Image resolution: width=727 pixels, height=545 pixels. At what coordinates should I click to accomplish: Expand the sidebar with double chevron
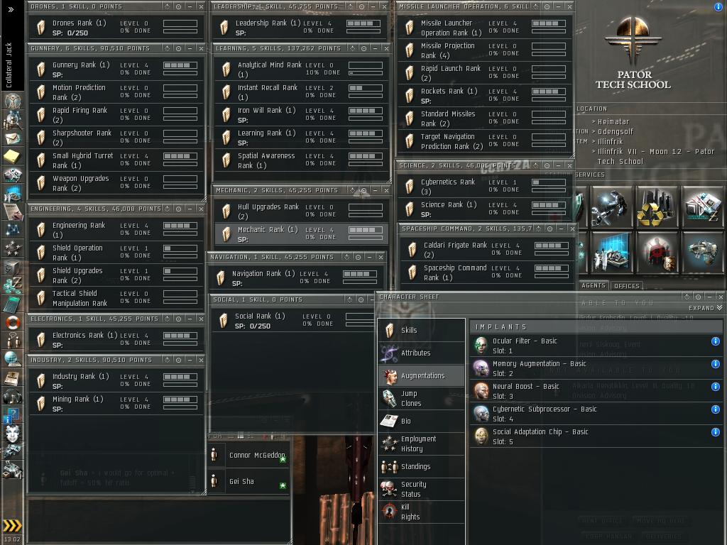click(11, 9)
